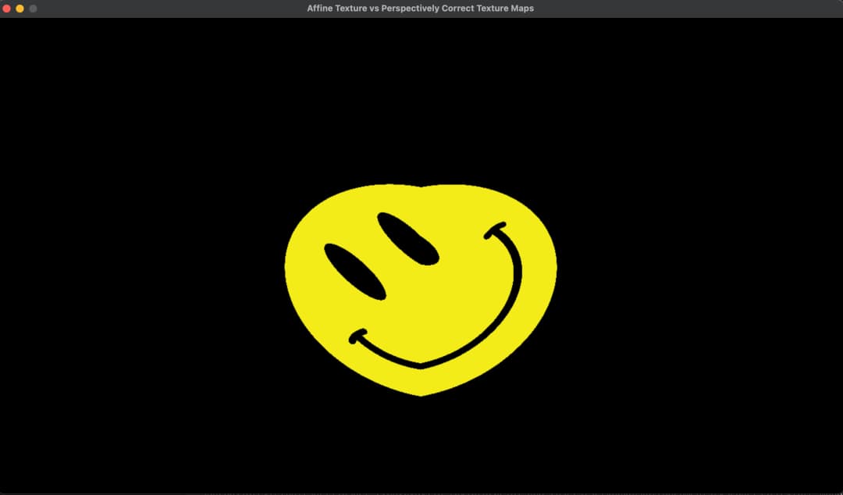843x495 pixels.
Task: Click the smiley's upper-right black eye
Action: point(407,238)
